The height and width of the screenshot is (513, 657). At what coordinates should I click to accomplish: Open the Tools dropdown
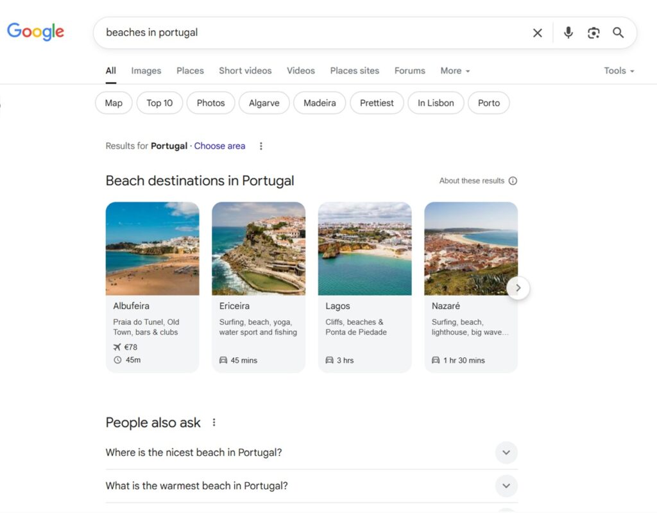point(619,71)
